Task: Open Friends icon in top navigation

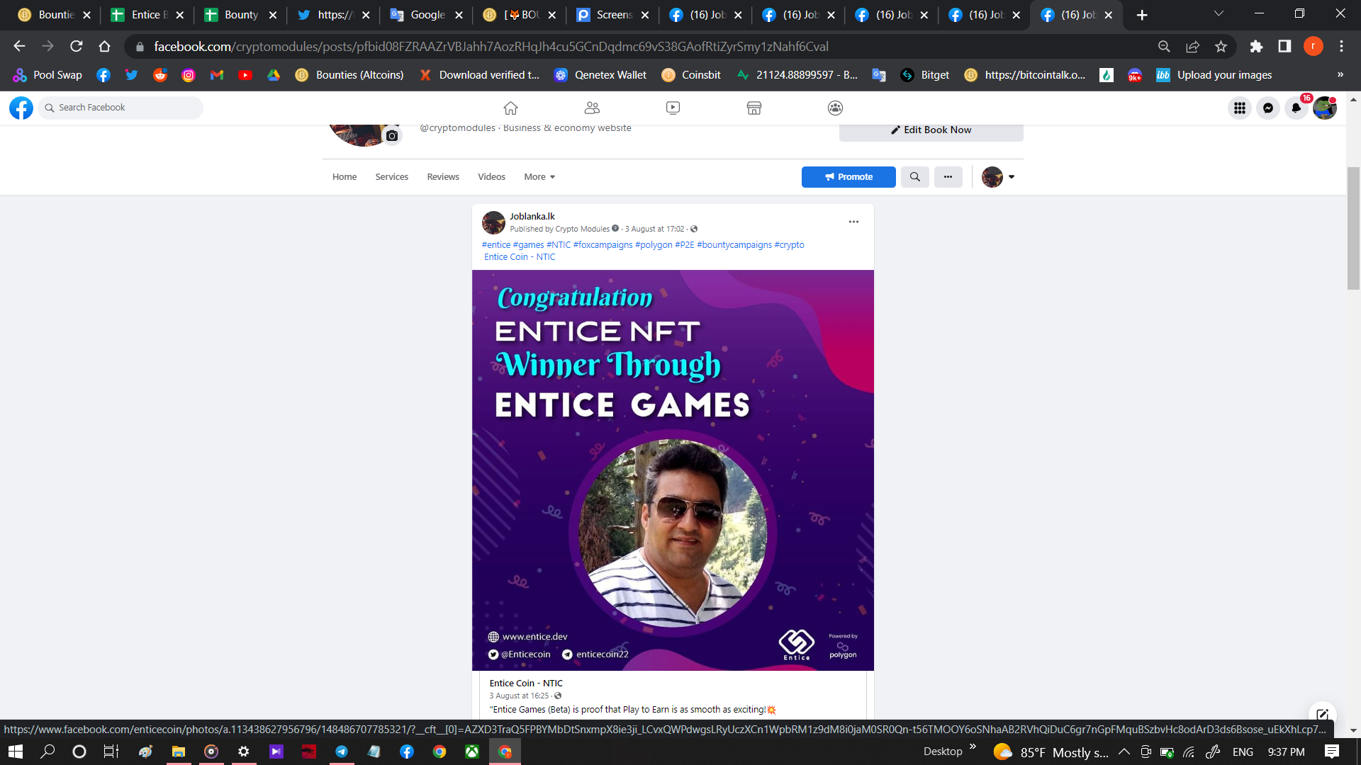Action: (592, 108)
